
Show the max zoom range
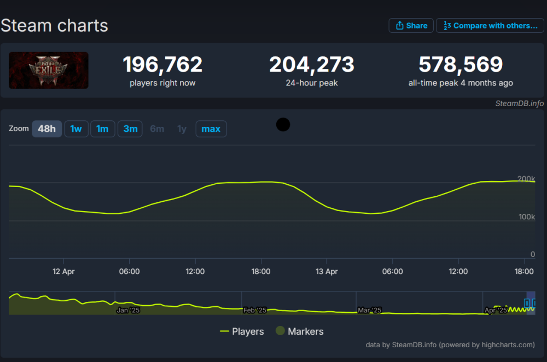211,129
